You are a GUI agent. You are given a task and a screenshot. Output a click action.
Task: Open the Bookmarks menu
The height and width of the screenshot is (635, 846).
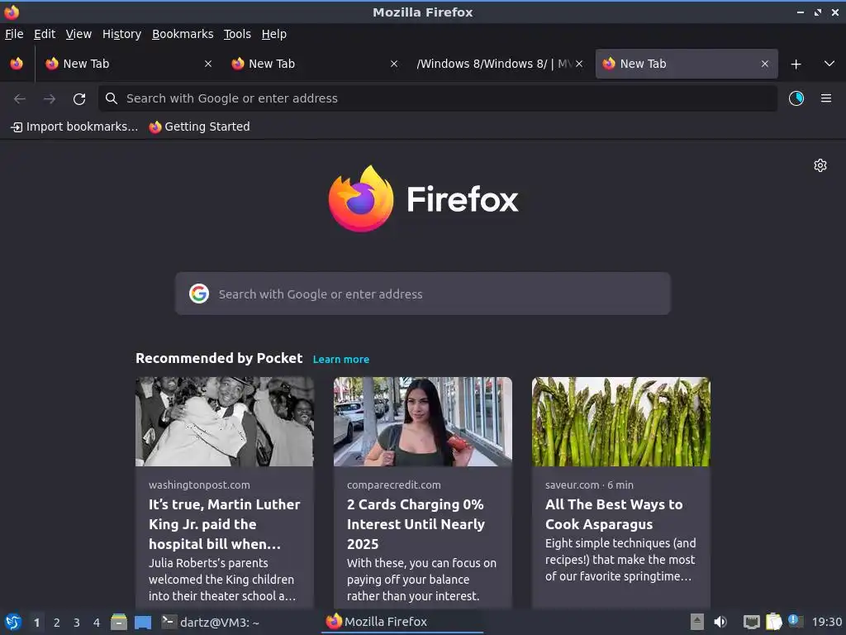[x=183, y=34]
